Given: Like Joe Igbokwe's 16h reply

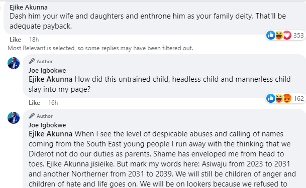Looking at the screenshot, I should pyautogui.click(x=34, y=103).
